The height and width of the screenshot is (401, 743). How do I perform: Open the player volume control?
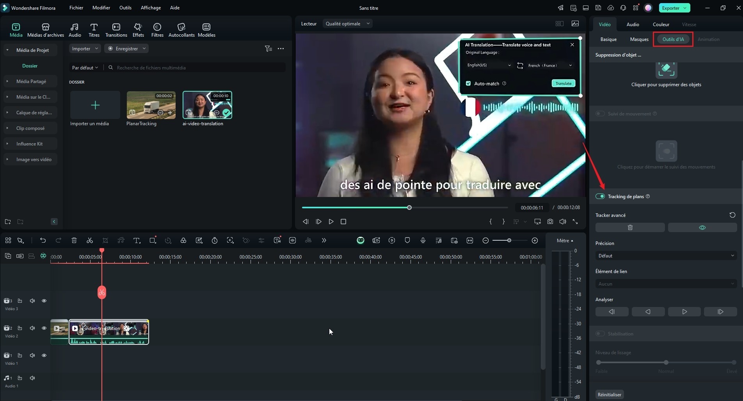point(563,222)
